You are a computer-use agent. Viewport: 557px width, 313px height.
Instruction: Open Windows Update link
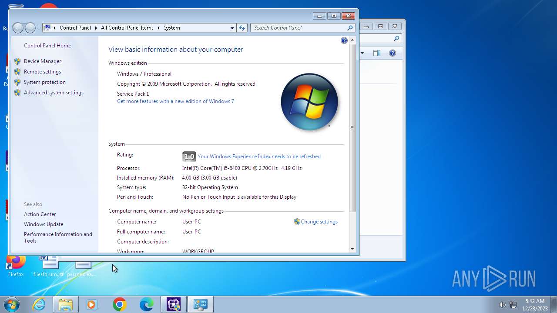tap(44, 224)
